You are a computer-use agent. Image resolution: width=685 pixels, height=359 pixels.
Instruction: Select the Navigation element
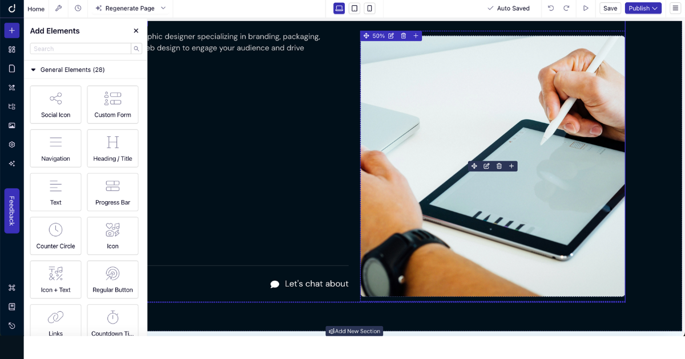[x=55, y=148]
